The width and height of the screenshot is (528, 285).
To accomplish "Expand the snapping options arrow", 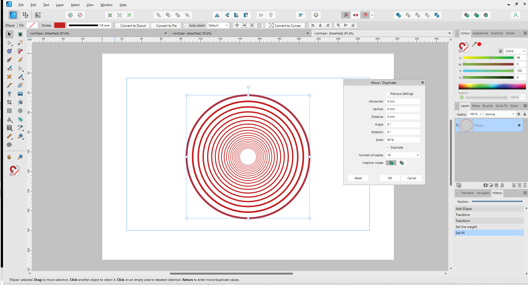I will point(372,15).
